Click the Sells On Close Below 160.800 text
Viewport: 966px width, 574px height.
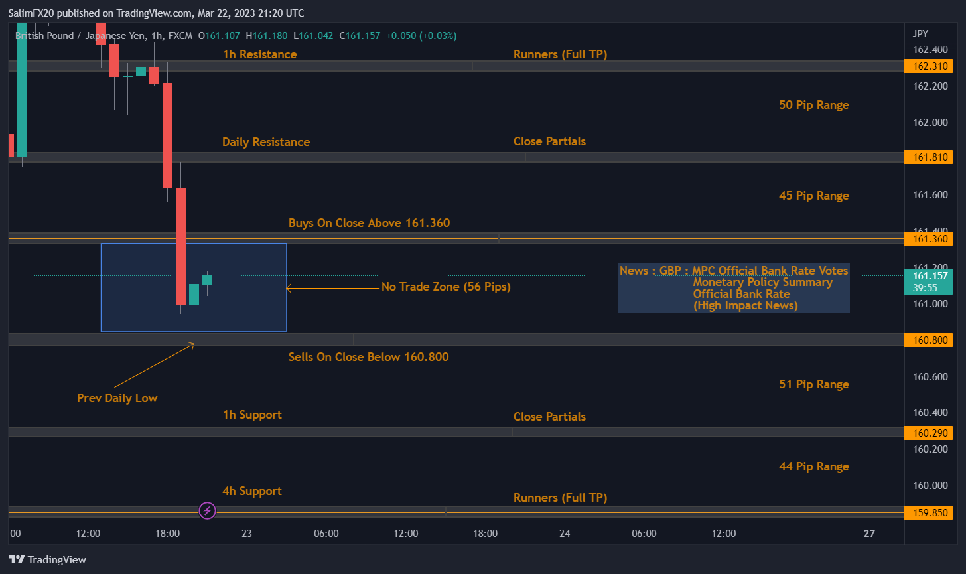[368, 357]
